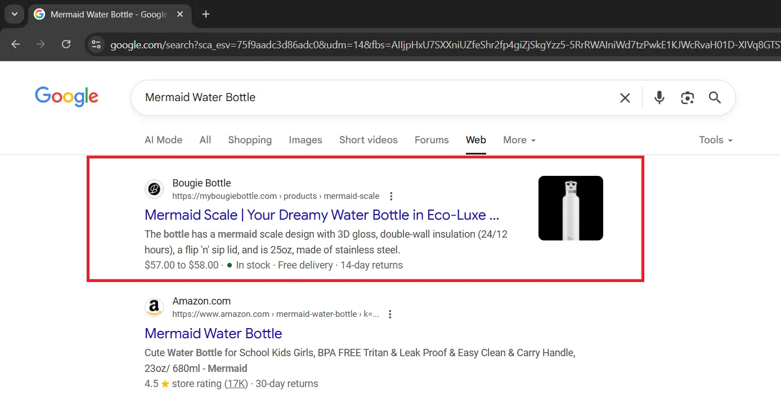
Task: Click the Google logo
Action: click(x=66, y=97)
